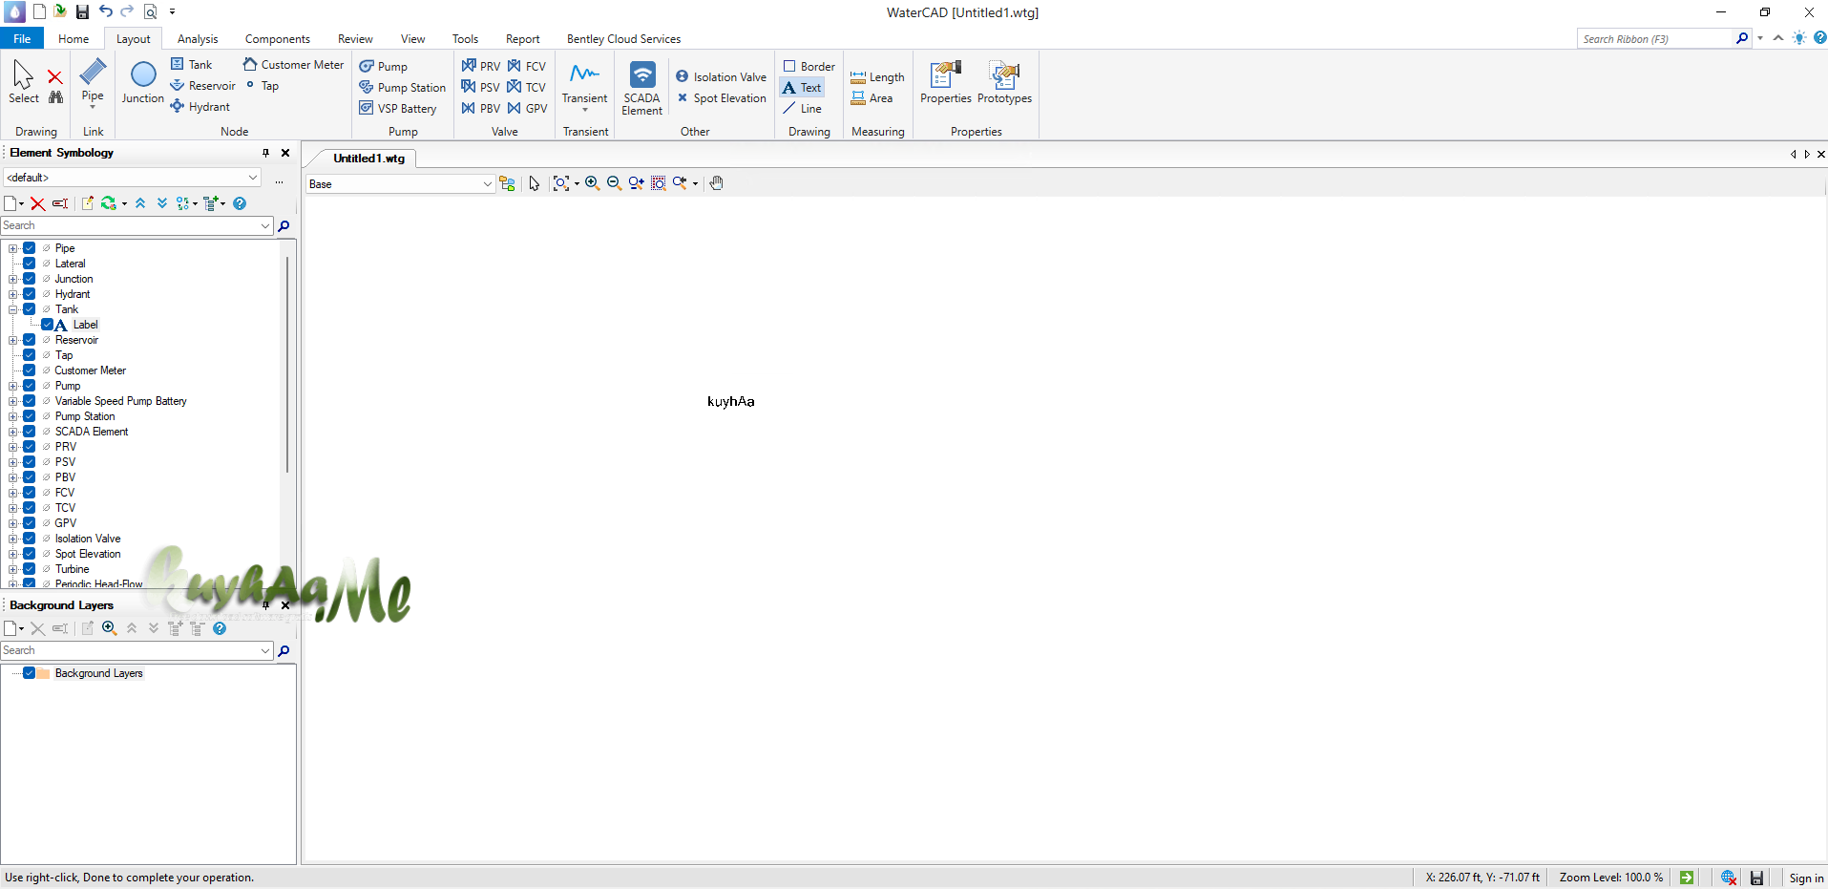Add a SCADA Element
Image resolution: width=1828 pixels, height=889 pixels.
(x=642, y=88)
